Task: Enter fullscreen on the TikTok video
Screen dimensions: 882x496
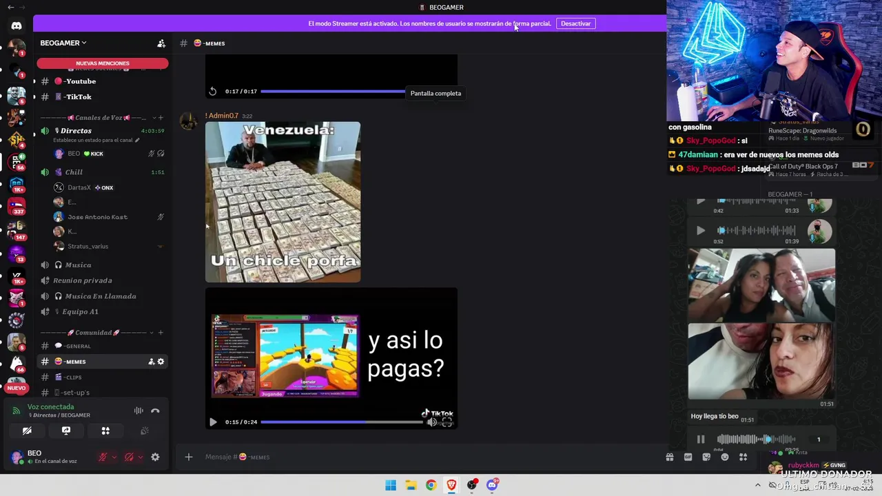Action: (447, 422)
